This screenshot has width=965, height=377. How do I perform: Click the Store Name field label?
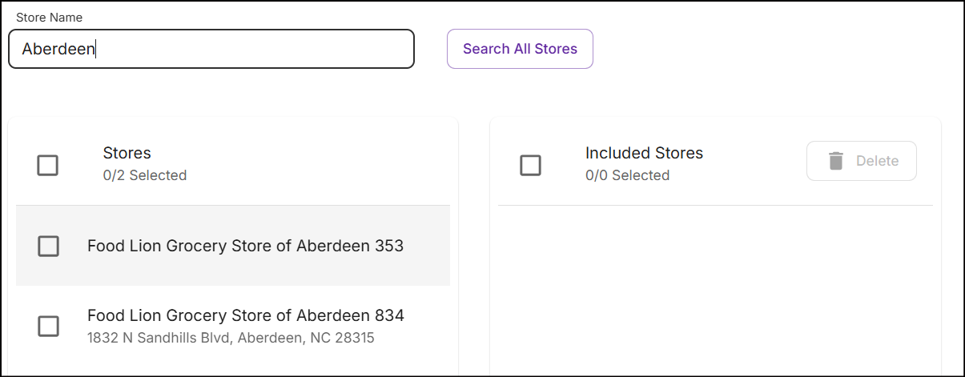pos(49,17)
